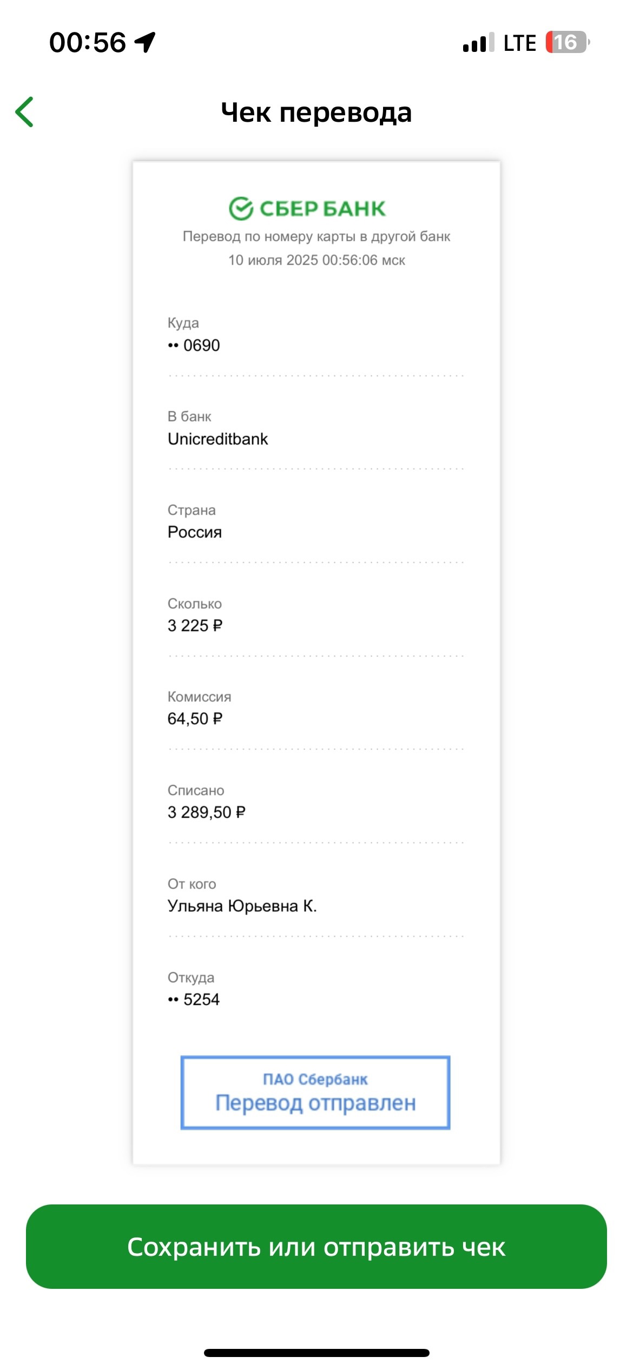Tap the "Чек перевода" title
This screenshot has height=1370, width=633.
point(316,113)
